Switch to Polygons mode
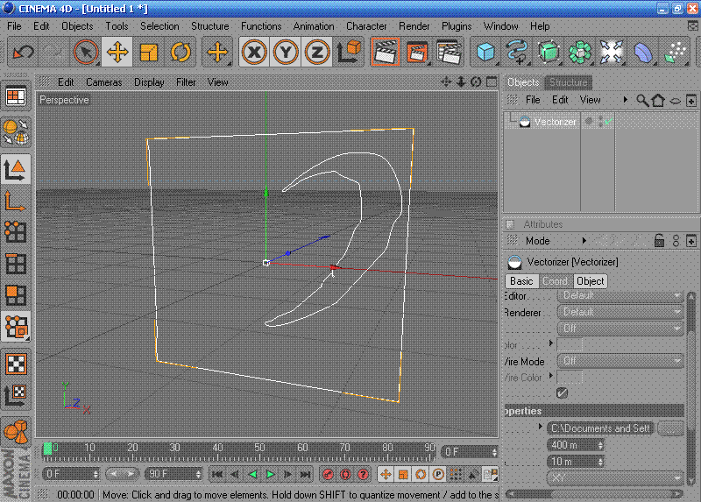Image resolution: width=701 pixels, height=502 pixels. coord(16,294)
